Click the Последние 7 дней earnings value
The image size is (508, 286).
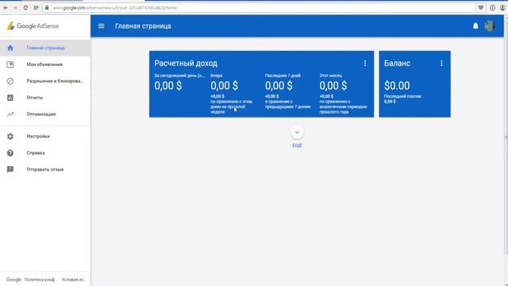click(279, 86)
